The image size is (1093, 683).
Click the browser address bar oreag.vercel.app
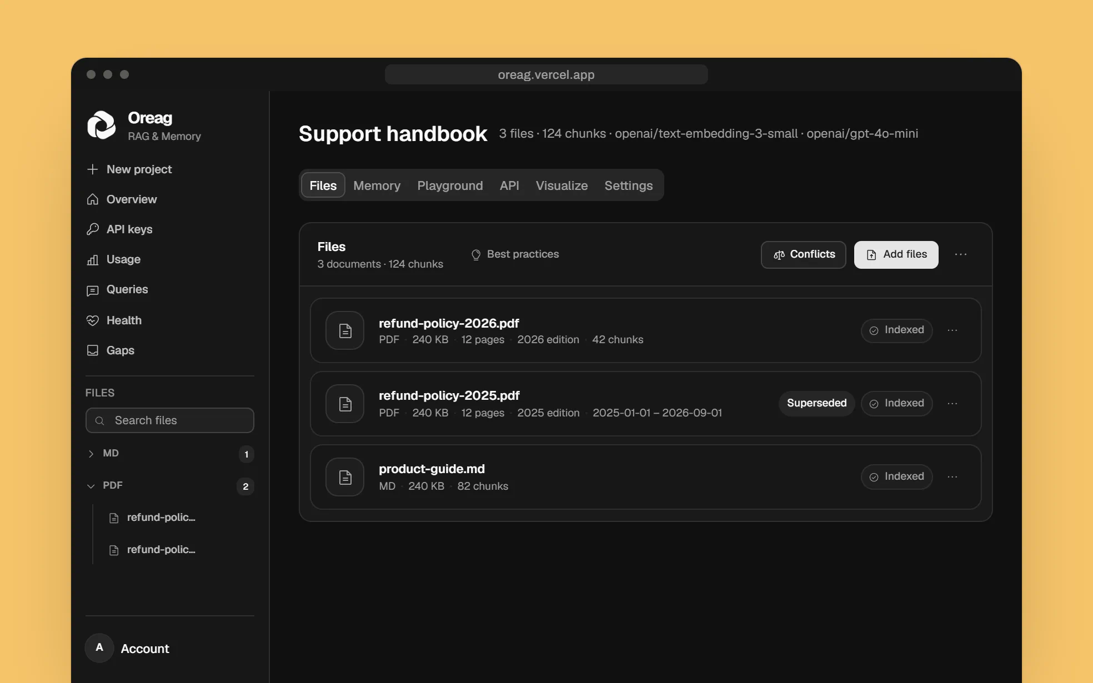(546, 74)
